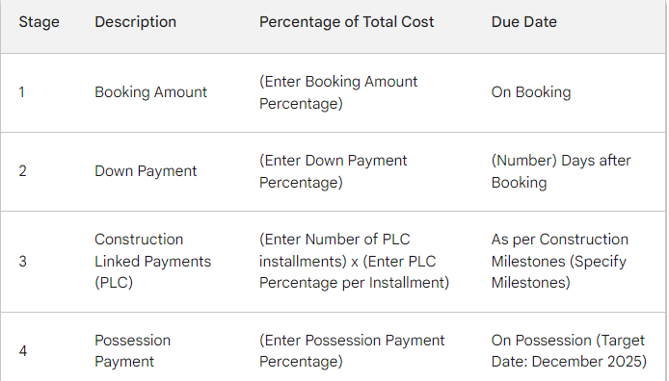Click the Due Date column header
The height and width of the screenshot is (381, 669).
[524, 22]
